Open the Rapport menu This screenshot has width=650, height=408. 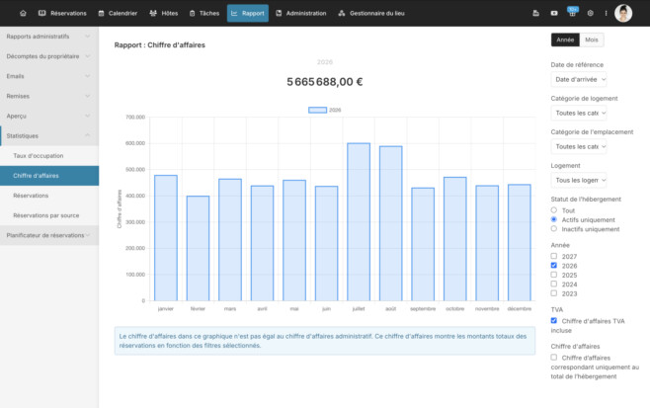(x=248, y=13)
